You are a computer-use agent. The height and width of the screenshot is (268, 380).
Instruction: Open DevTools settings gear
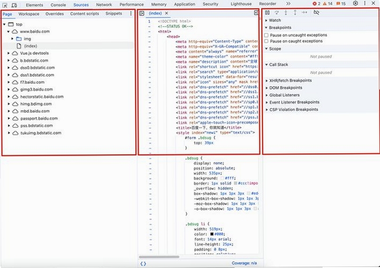[x=356, y=3]
